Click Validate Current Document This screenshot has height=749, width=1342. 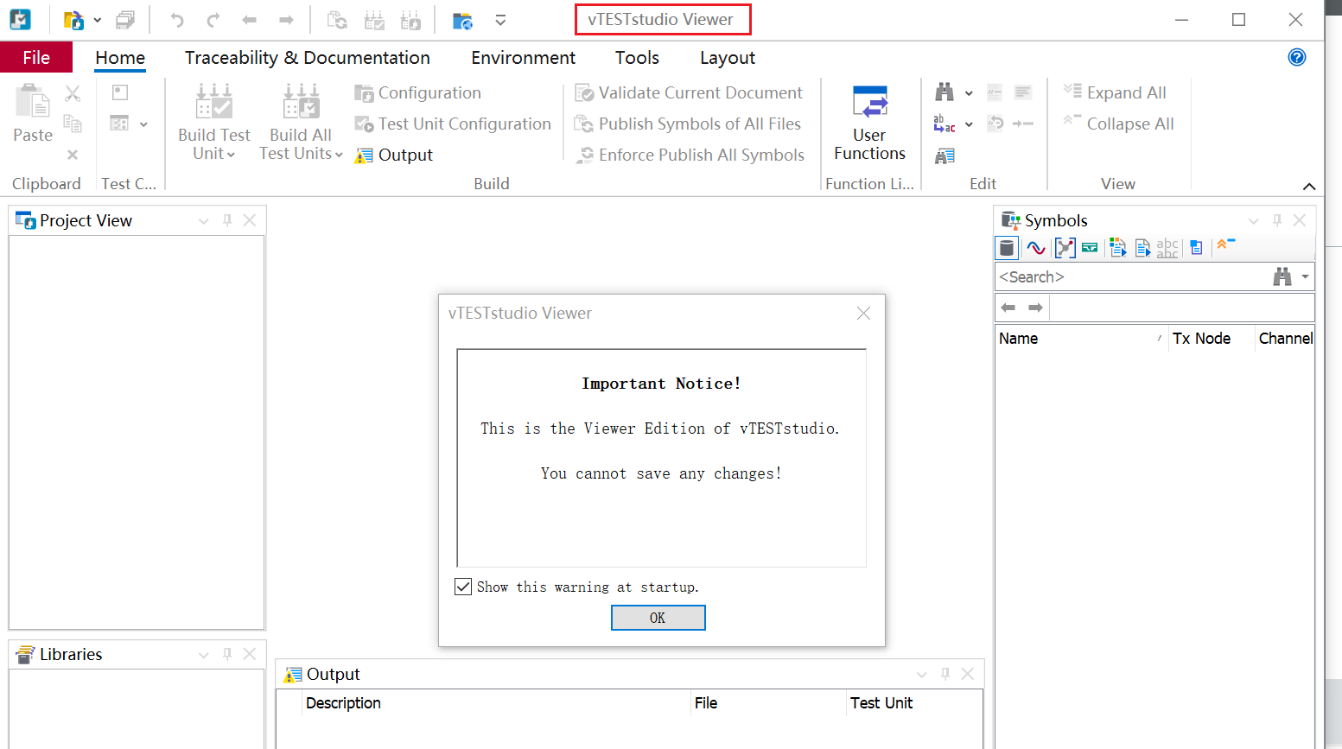pyautogui.click(x=689, y=92)
